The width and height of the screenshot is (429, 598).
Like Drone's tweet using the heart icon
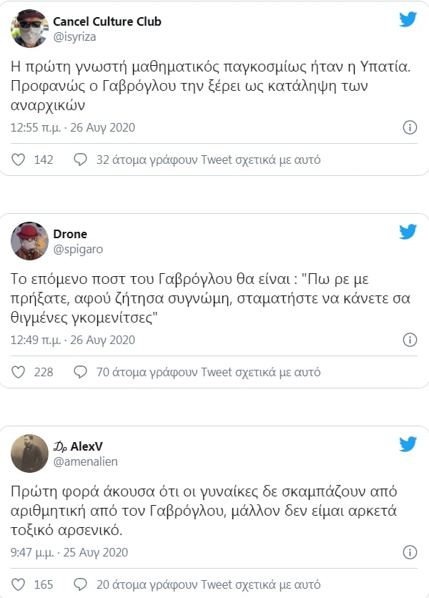click(19, 372)
